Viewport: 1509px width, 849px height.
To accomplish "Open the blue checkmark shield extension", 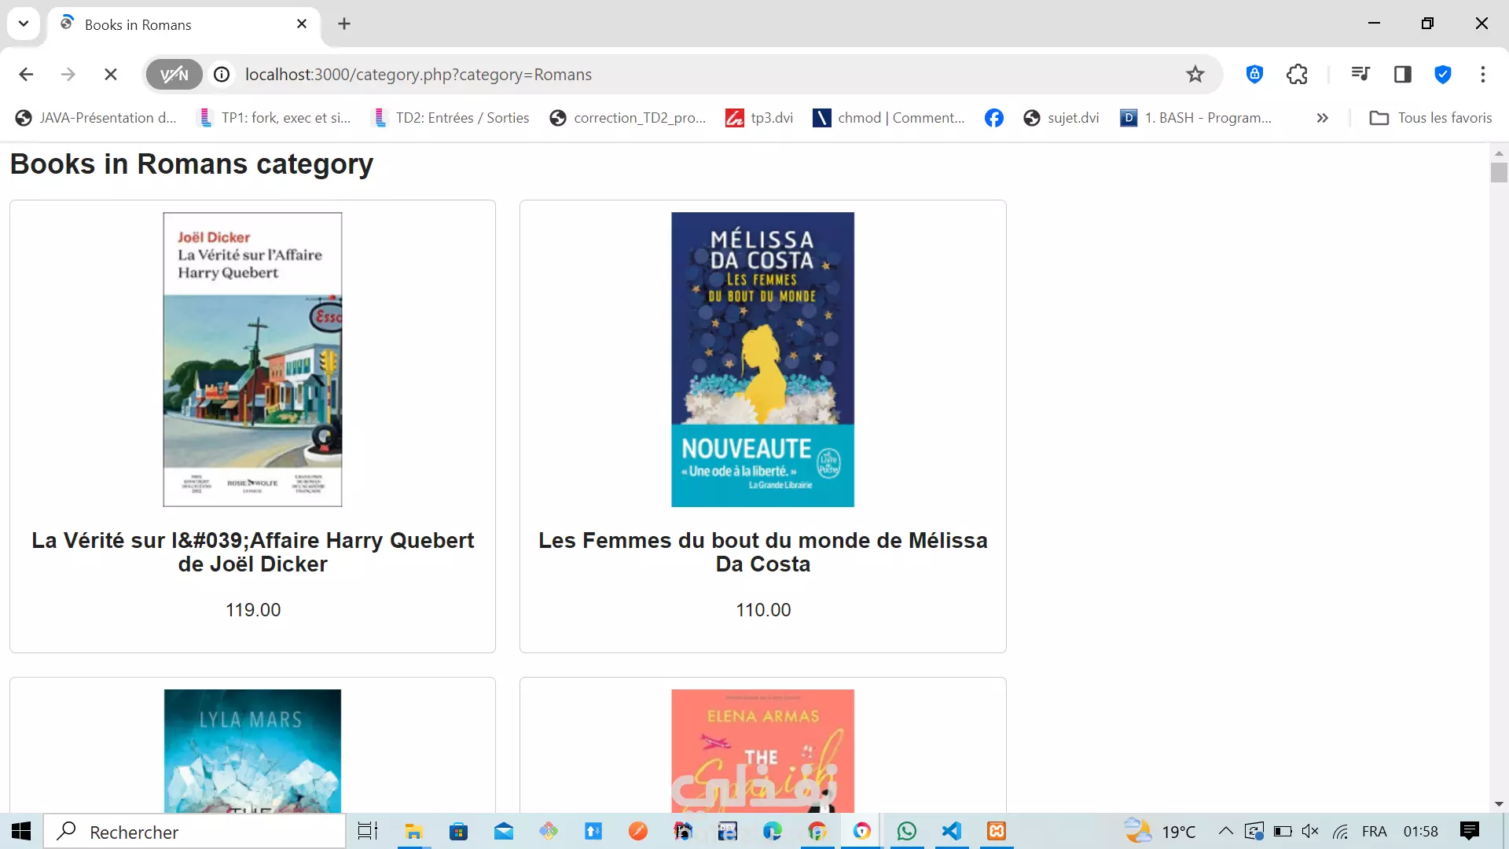I will (1443, 75).
